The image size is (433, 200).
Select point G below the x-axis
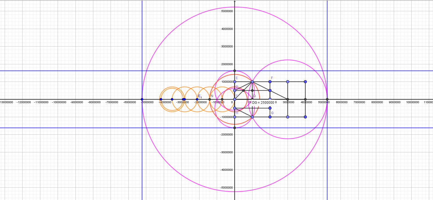[270, 117]
